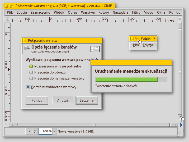Open the Pomoc menu in menu bar
This screenshot has width=189, height=142.
(x=174, y=12)
